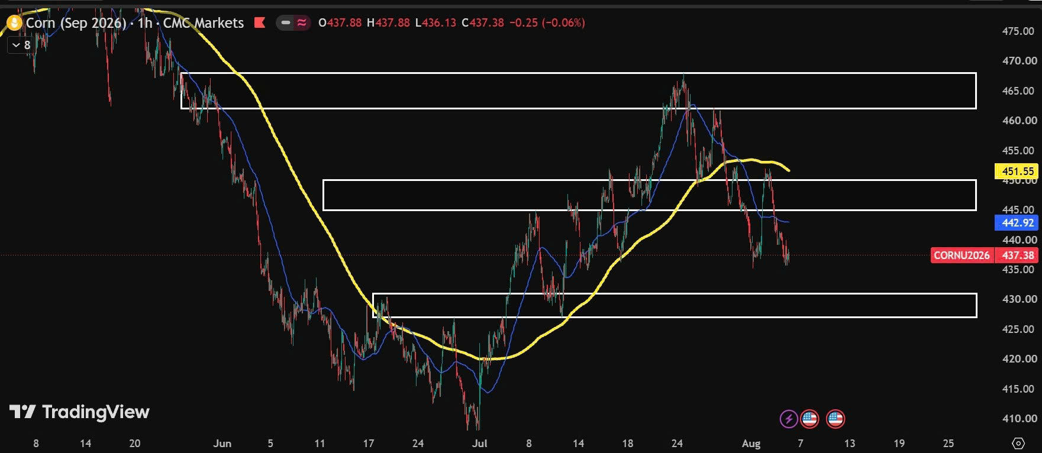Click the 470.00 price axis label
Image resolution: width=1042 pixels, height=453 pixels.
pyautogui.click(x=1019, y=61)
